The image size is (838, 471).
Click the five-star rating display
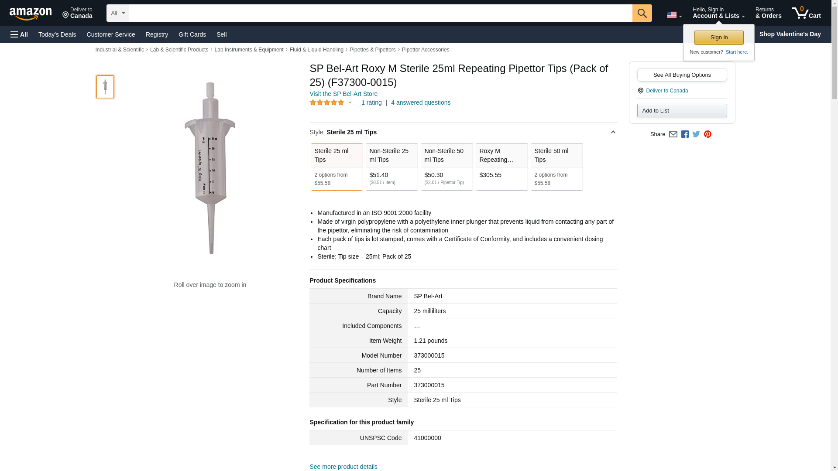[x=327, y=102]
